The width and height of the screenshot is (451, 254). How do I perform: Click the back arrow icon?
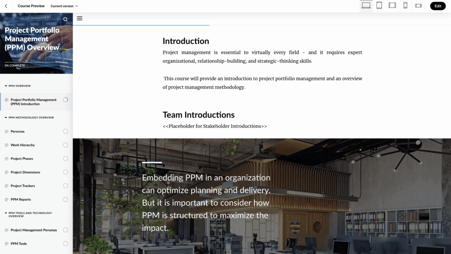6,6
